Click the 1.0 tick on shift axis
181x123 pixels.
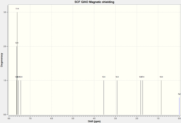point(158,118)
